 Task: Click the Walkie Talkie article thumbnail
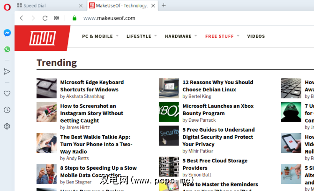coord(46,143)
